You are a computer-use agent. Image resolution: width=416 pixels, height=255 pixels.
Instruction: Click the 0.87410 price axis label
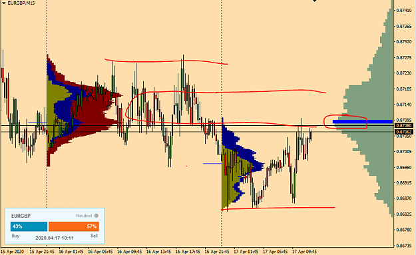[x=404, y=11]
